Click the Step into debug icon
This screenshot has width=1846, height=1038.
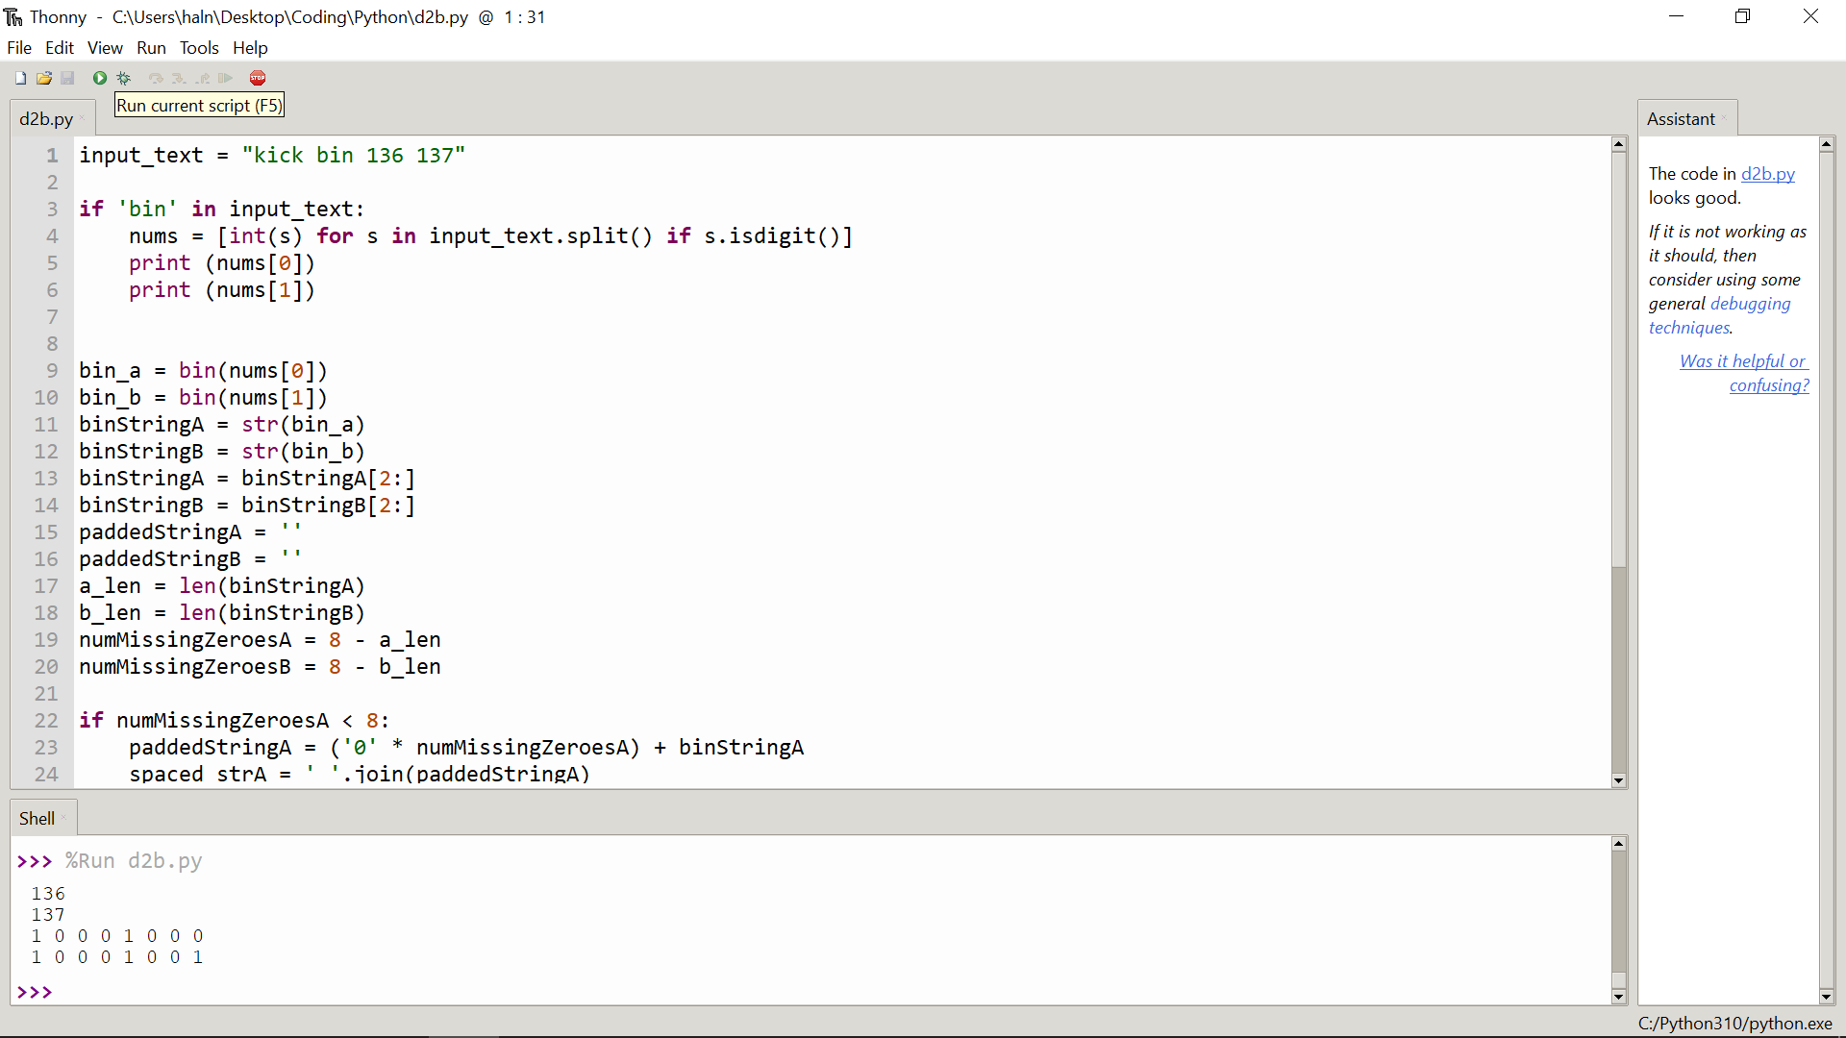(179, 78)
